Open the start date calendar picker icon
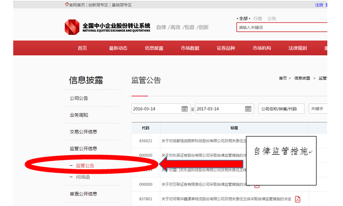 tap(185, 109)
